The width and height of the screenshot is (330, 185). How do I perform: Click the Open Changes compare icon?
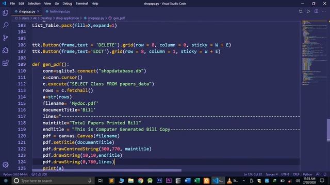(301, 11)
